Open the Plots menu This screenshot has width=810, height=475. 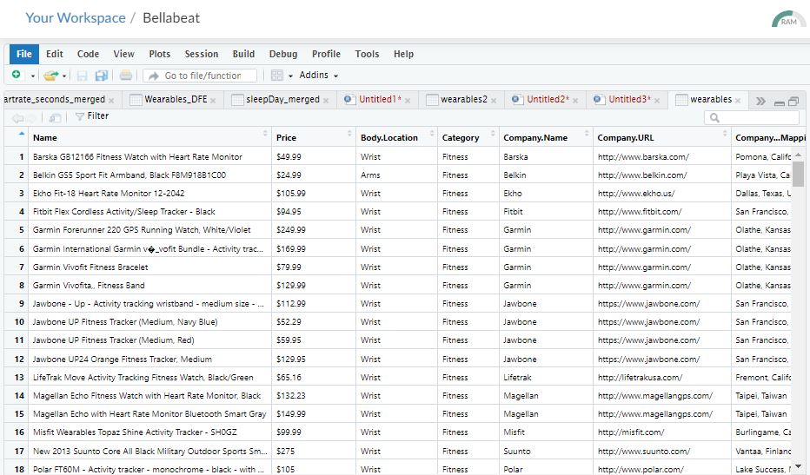click(x=160, y=54)
